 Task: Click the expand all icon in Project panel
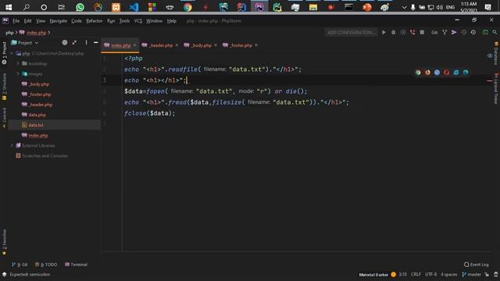(x=74, y=42)
